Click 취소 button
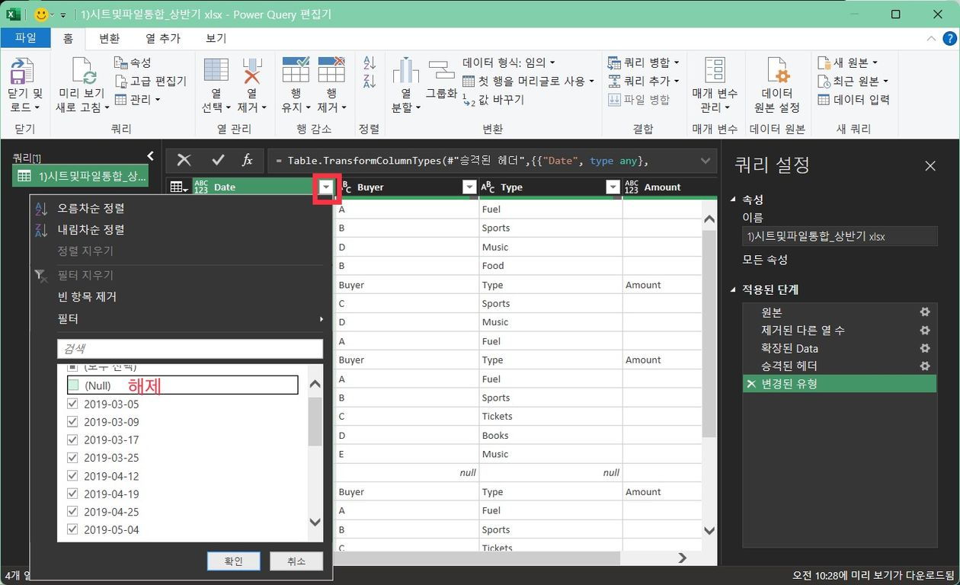 296,561
